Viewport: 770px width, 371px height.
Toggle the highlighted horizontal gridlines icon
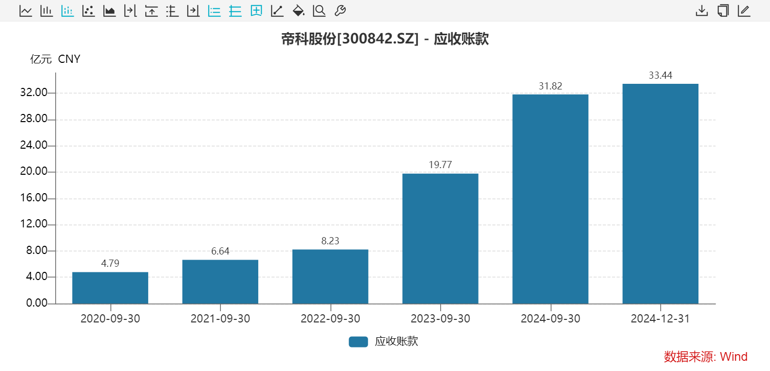pyautogui.click(x=235, y=11)
